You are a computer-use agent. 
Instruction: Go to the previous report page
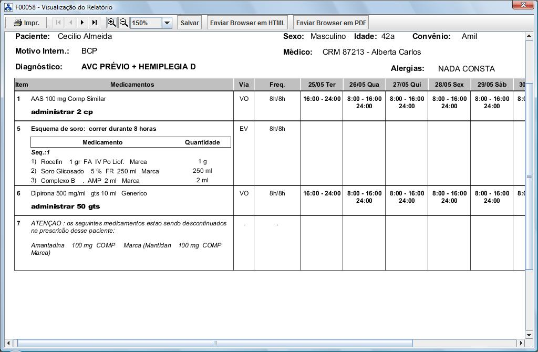coord(70,23)
